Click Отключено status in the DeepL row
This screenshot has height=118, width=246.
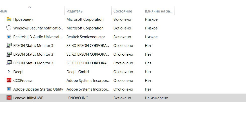tap(123, 72)
